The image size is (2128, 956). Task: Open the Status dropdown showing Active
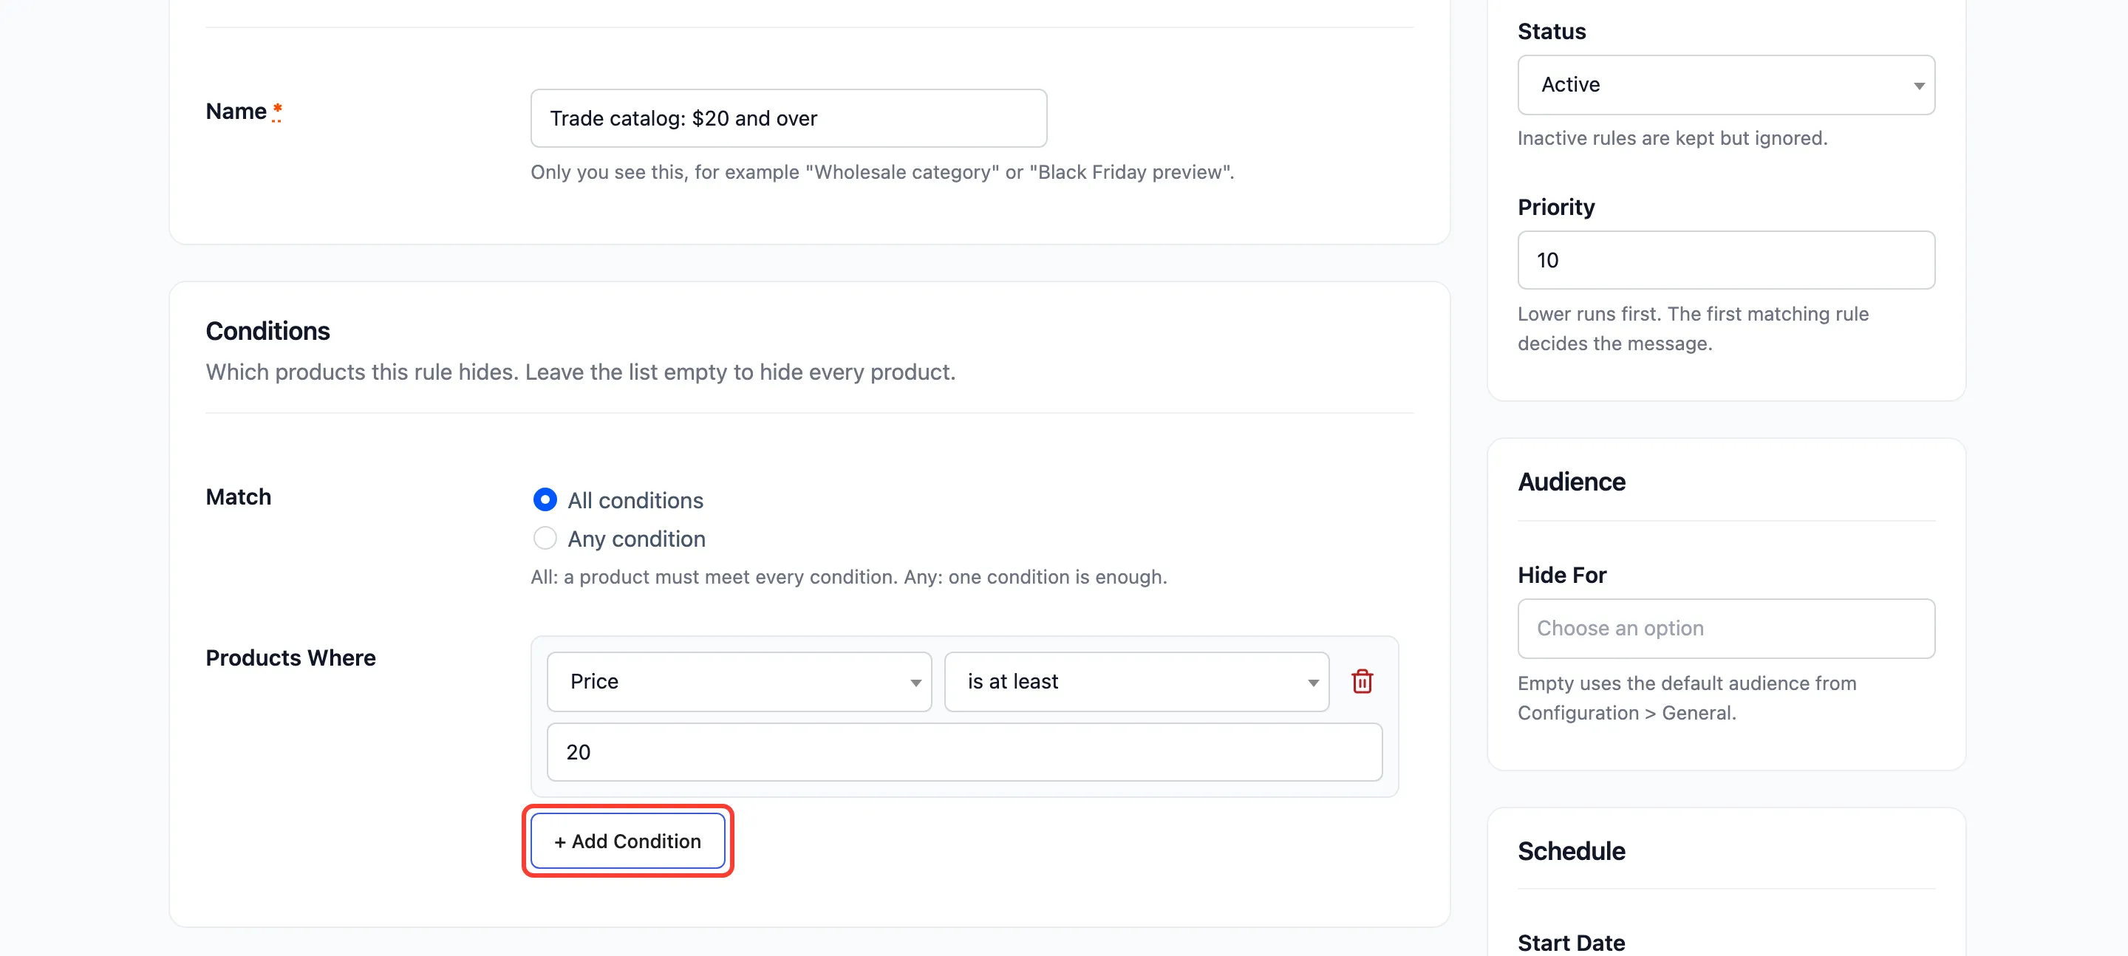(x=1726, y=84)
